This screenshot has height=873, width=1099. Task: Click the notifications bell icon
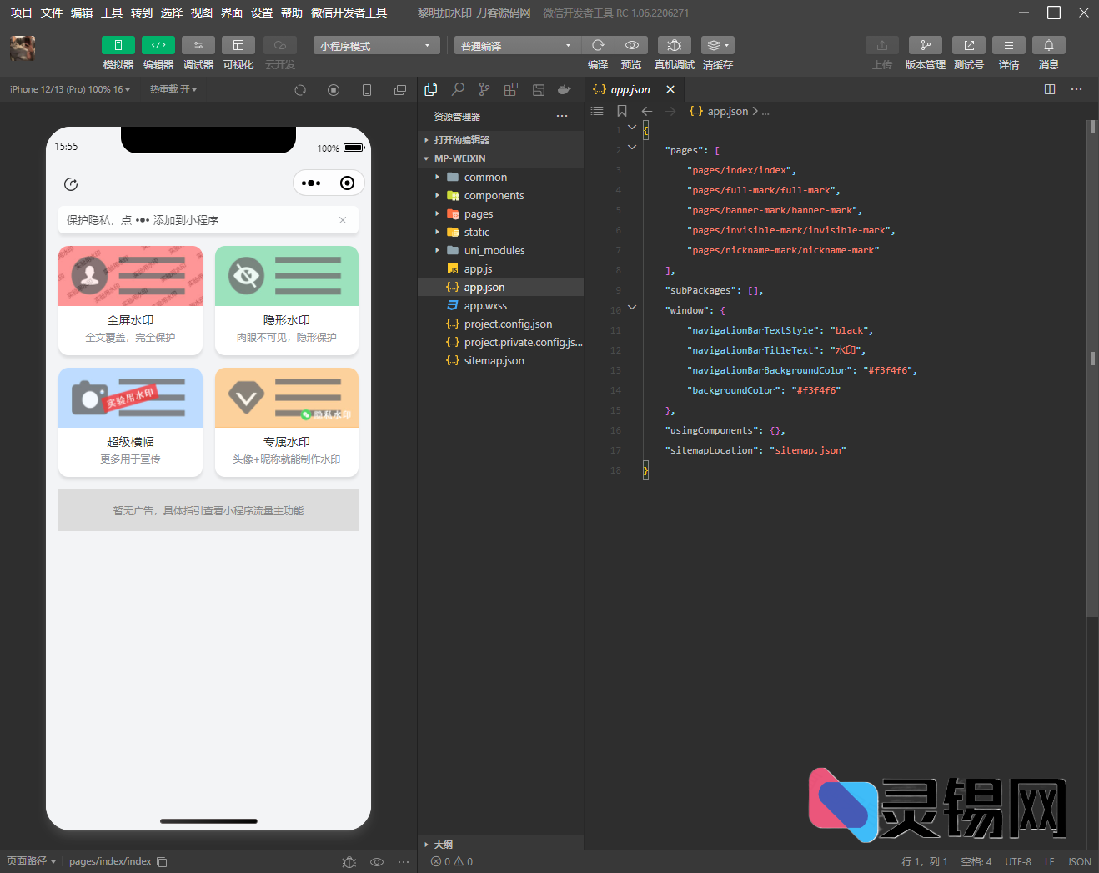[x=1048, y=45]
